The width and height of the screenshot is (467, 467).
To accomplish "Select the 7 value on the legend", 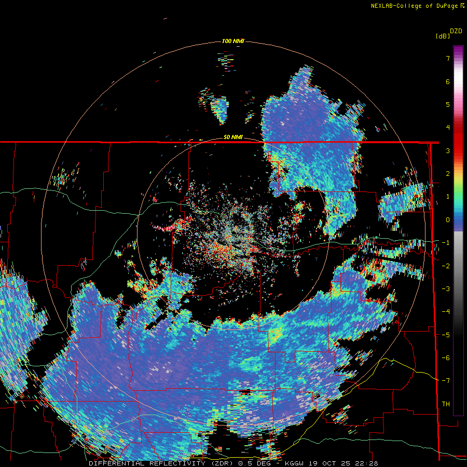I will (448, 58).
